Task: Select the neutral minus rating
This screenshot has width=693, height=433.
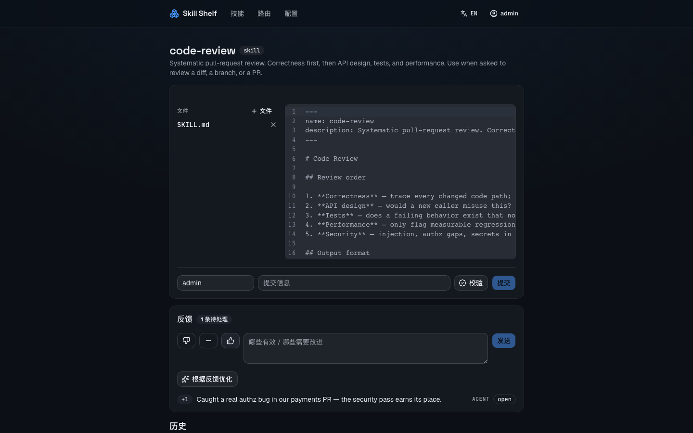Action: coord(208,341)
